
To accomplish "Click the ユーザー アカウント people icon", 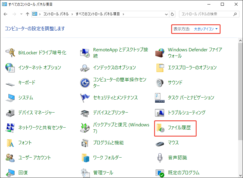I will 10,158.
